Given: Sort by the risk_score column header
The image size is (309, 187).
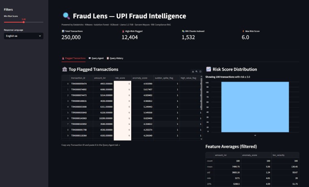Looking at the screenshot, I should [x=123, y=78].
